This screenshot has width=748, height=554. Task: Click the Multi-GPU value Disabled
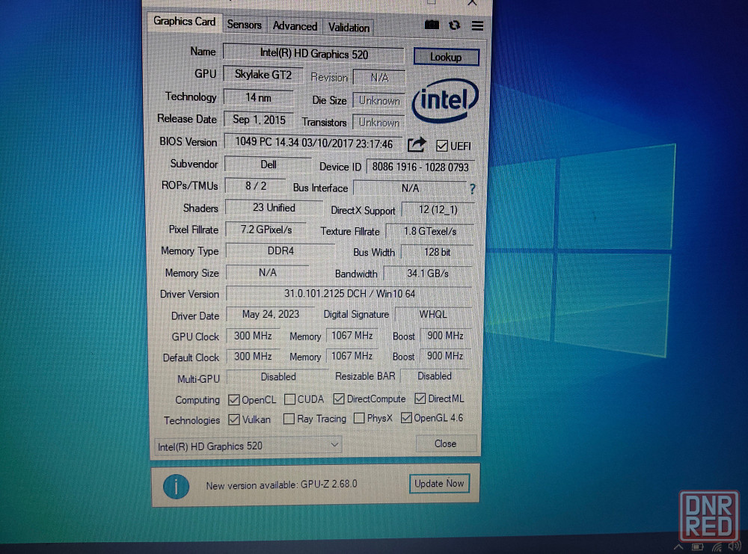tap(278, 377)
